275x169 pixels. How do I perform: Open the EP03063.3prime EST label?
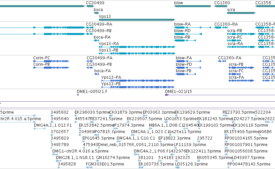click(159, 112)
